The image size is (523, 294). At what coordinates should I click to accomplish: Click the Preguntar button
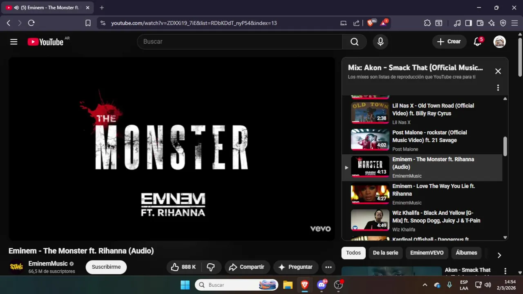(295, 267)
